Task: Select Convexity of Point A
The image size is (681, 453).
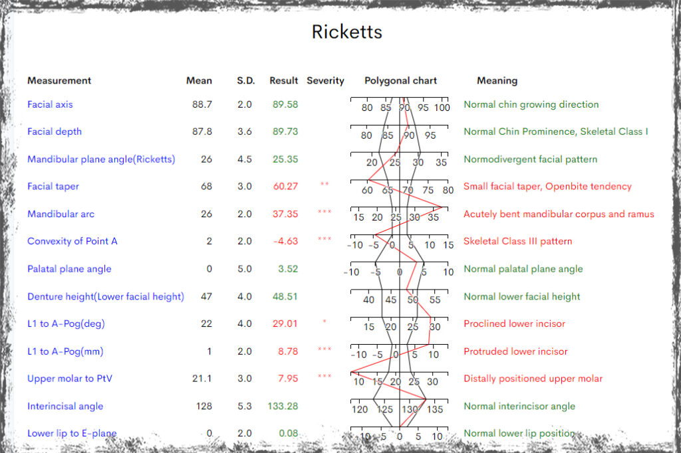Action: [x=72, y=241]
